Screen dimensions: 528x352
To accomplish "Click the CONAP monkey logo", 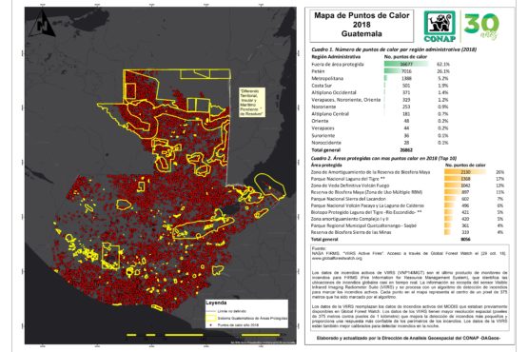I will [x=440, y=27].
